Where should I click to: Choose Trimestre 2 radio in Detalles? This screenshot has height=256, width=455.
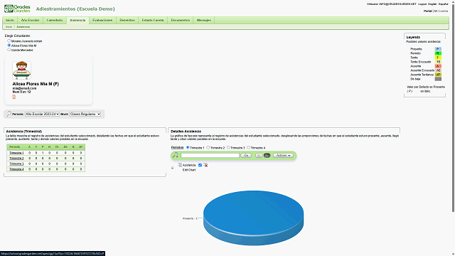click(208, 147)
